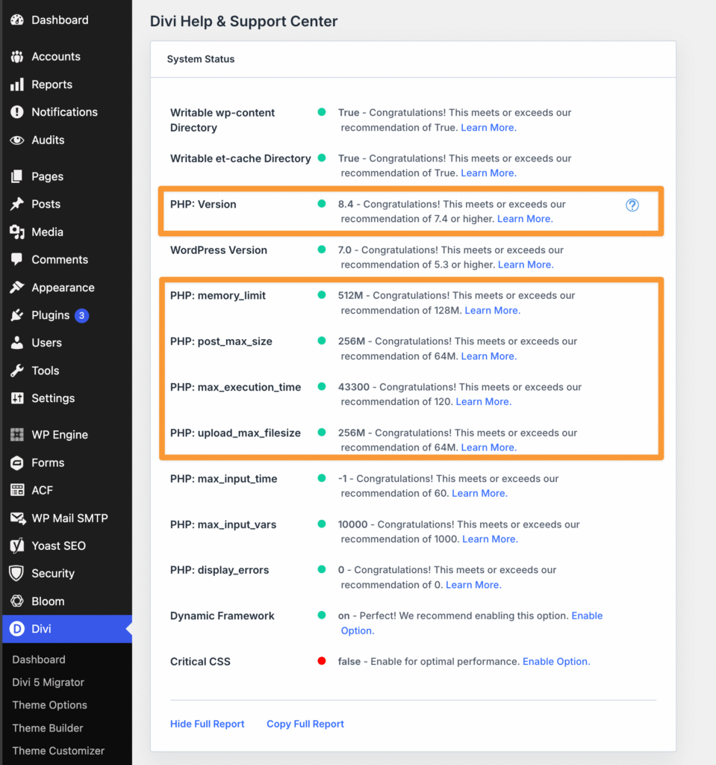
Task: Click the 'PHP: max_input_vars' label
Action: (x=223, y=524)
